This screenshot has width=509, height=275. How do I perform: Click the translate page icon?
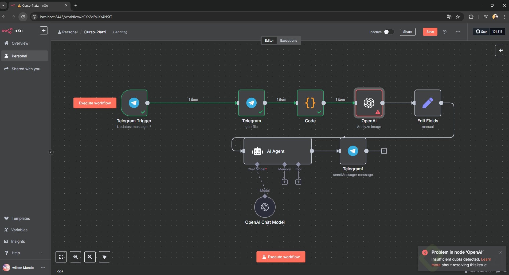point(449,17)
